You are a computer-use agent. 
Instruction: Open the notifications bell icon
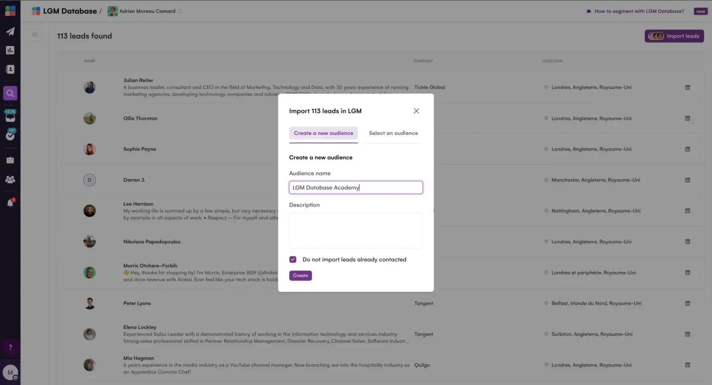click(x=10, y=202)
